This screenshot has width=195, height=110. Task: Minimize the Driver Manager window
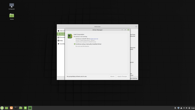122,30
